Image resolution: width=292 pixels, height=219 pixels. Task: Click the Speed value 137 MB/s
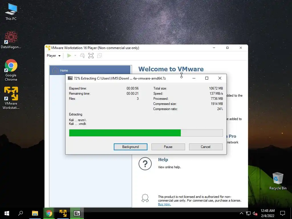pos(216,94)
